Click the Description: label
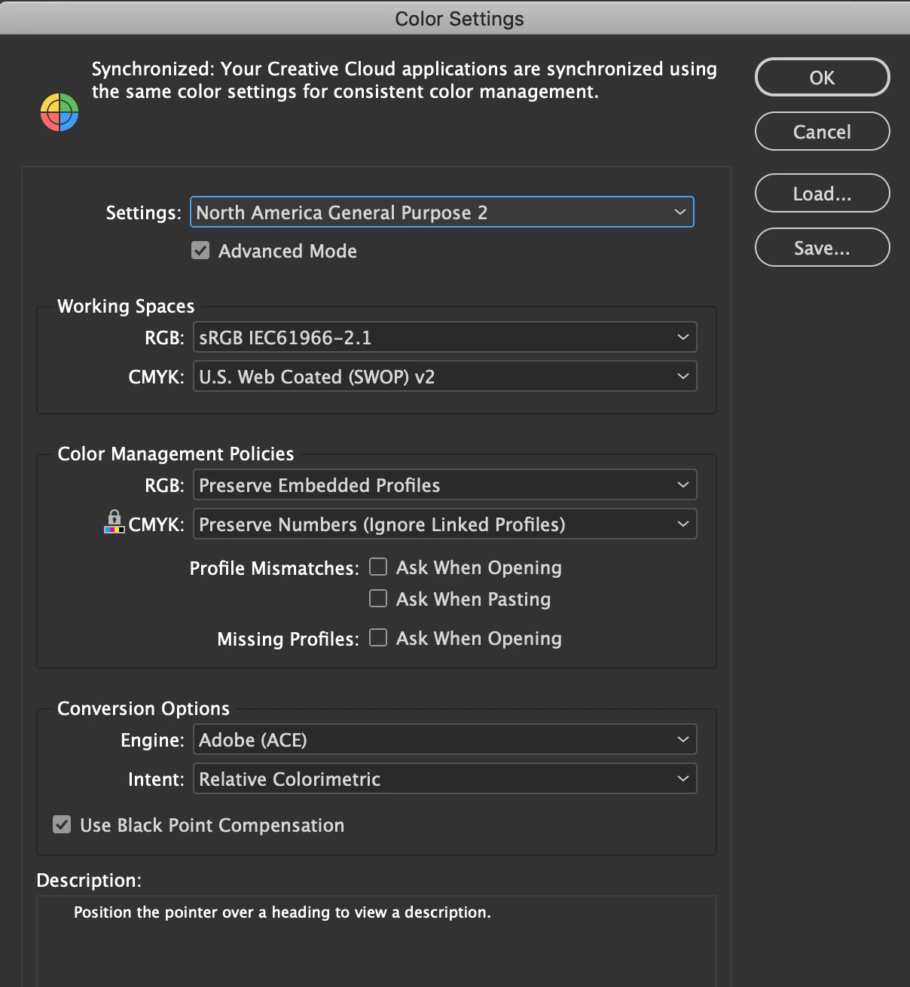 tap(89, 880)
